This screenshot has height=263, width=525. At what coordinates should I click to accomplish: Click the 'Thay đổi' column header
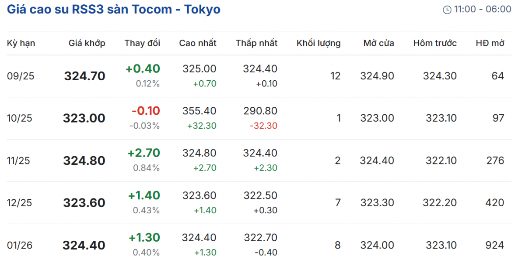[x=142, y=43]
